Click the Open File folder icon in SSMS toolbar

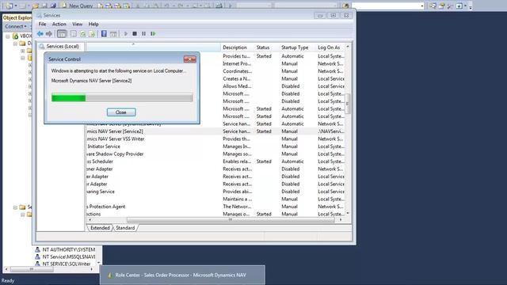pos(36,6)
